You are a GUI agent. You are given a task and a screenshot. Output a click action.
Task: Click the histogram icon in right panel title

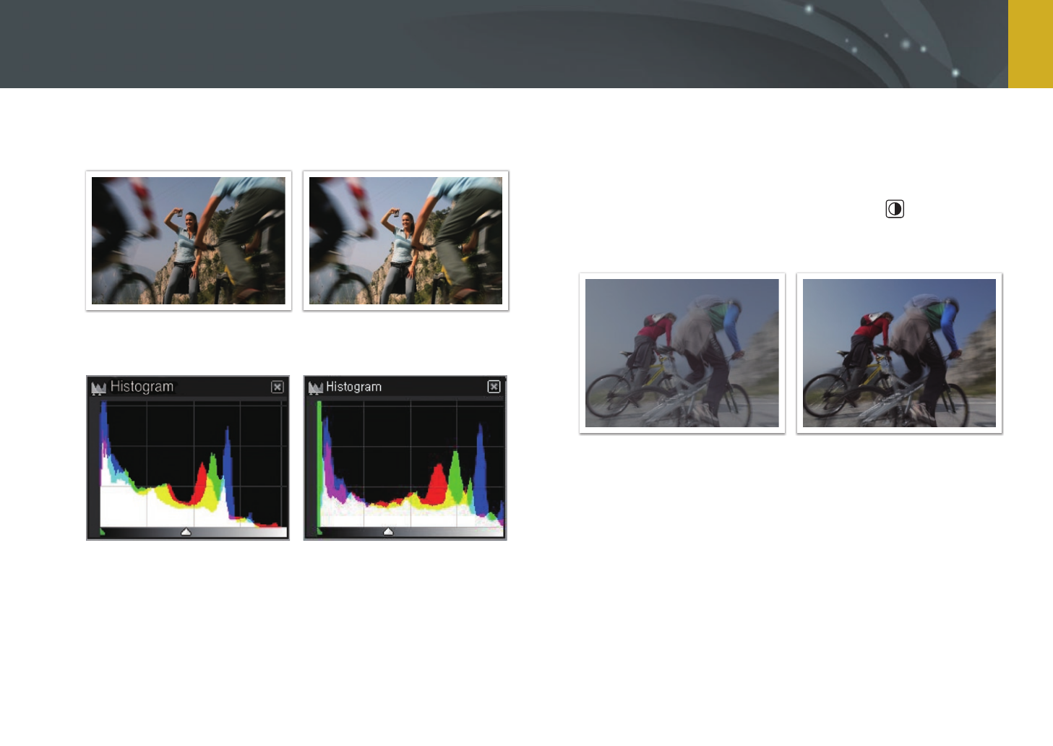[x=315, y=388]
